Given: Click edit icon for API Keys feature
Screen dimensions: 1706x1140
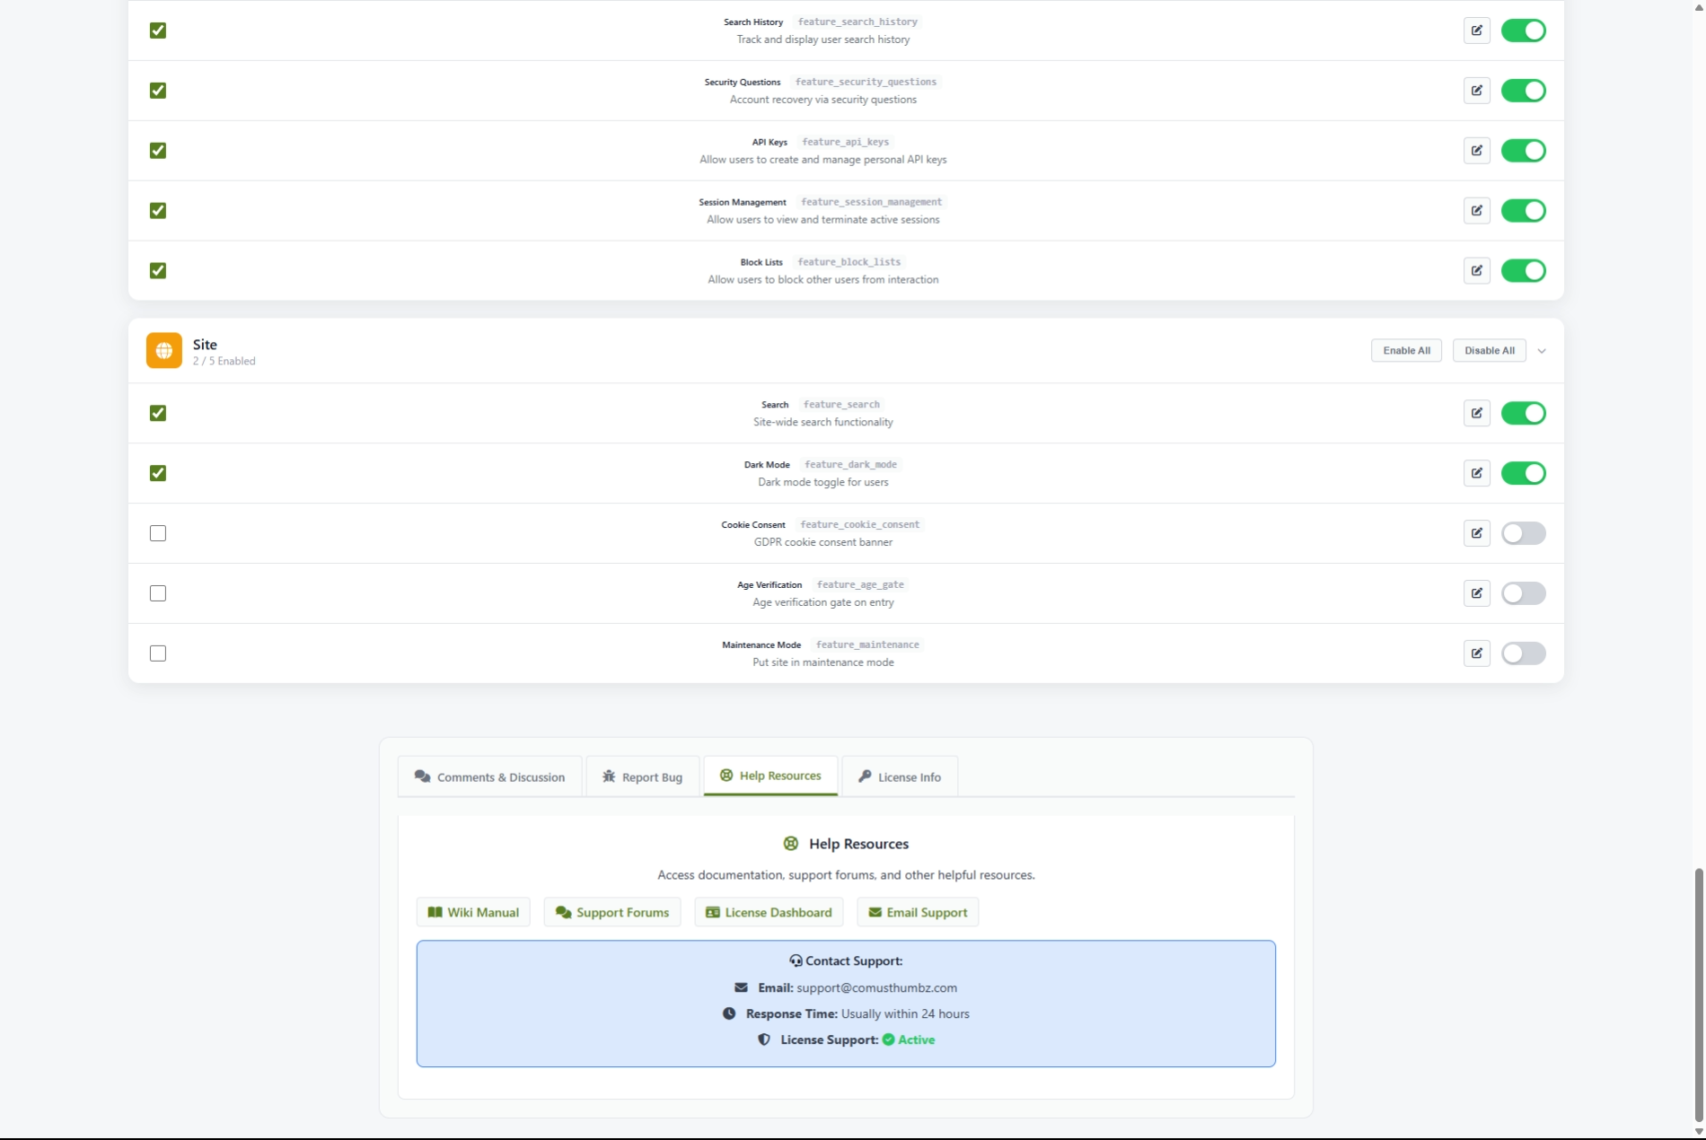Looking at the screenshot, I should click(1476, 151).
